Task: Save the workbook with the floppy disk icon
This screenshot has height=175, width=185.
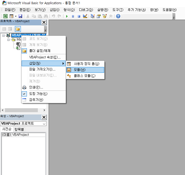Action: [x=20, y=16]
